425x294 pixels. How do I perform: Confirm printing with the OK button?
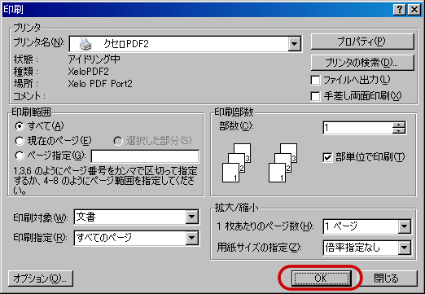tap(321, 279)
